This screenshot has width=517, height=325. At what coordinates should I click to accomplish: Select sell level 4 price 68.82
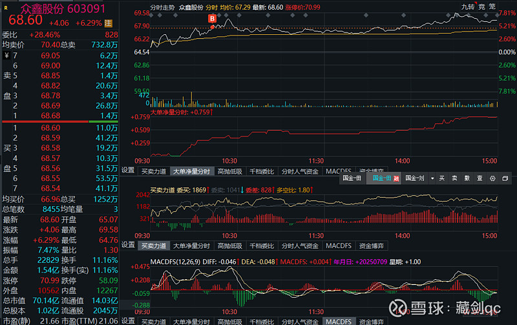[50, 86]
